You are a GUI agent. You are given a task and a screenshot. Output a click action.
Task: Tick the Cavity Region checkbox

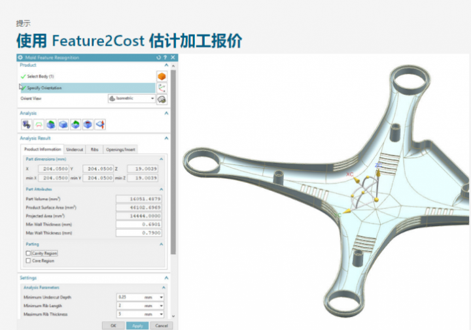(x=28, y=253)
